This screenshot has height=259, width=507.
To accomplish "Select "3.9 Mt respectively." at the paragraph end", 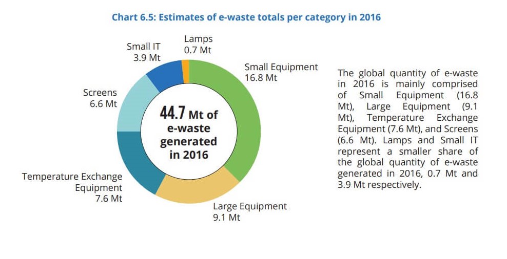I will click(379, 185).
